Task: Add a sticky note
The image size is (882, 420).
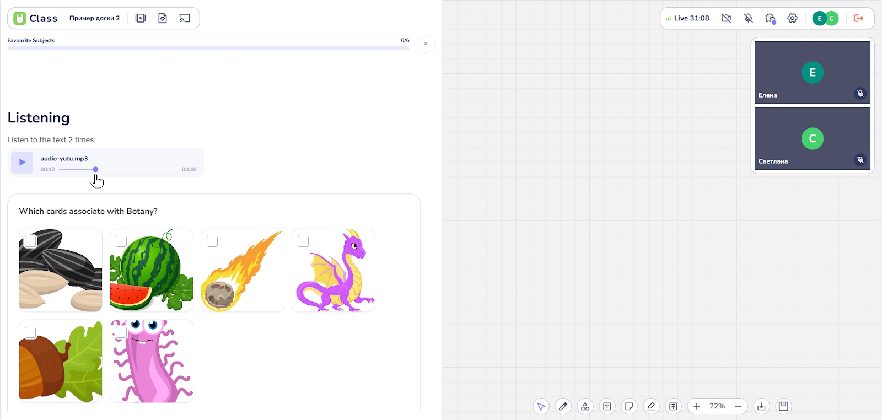Action: [x=629, y=406]
